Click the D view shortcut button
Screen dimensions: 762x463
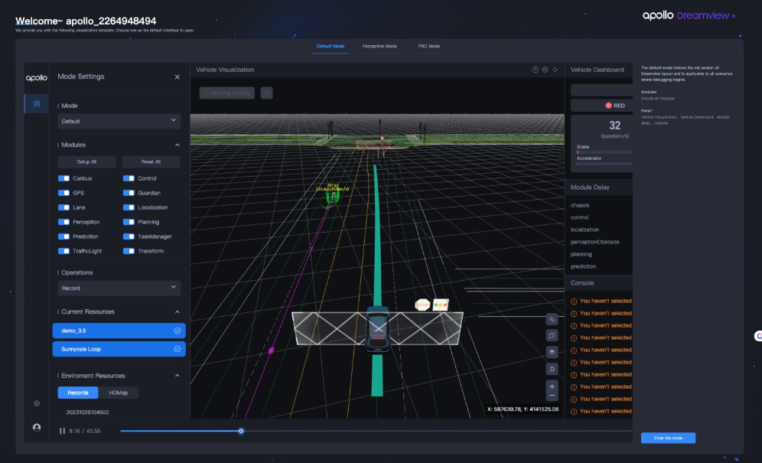(552, 369)
